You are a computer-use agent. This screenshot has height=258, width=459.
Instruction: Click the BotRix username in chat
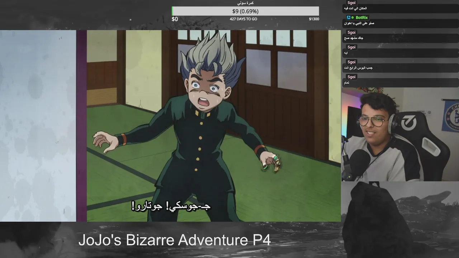[x=361, y=18]
